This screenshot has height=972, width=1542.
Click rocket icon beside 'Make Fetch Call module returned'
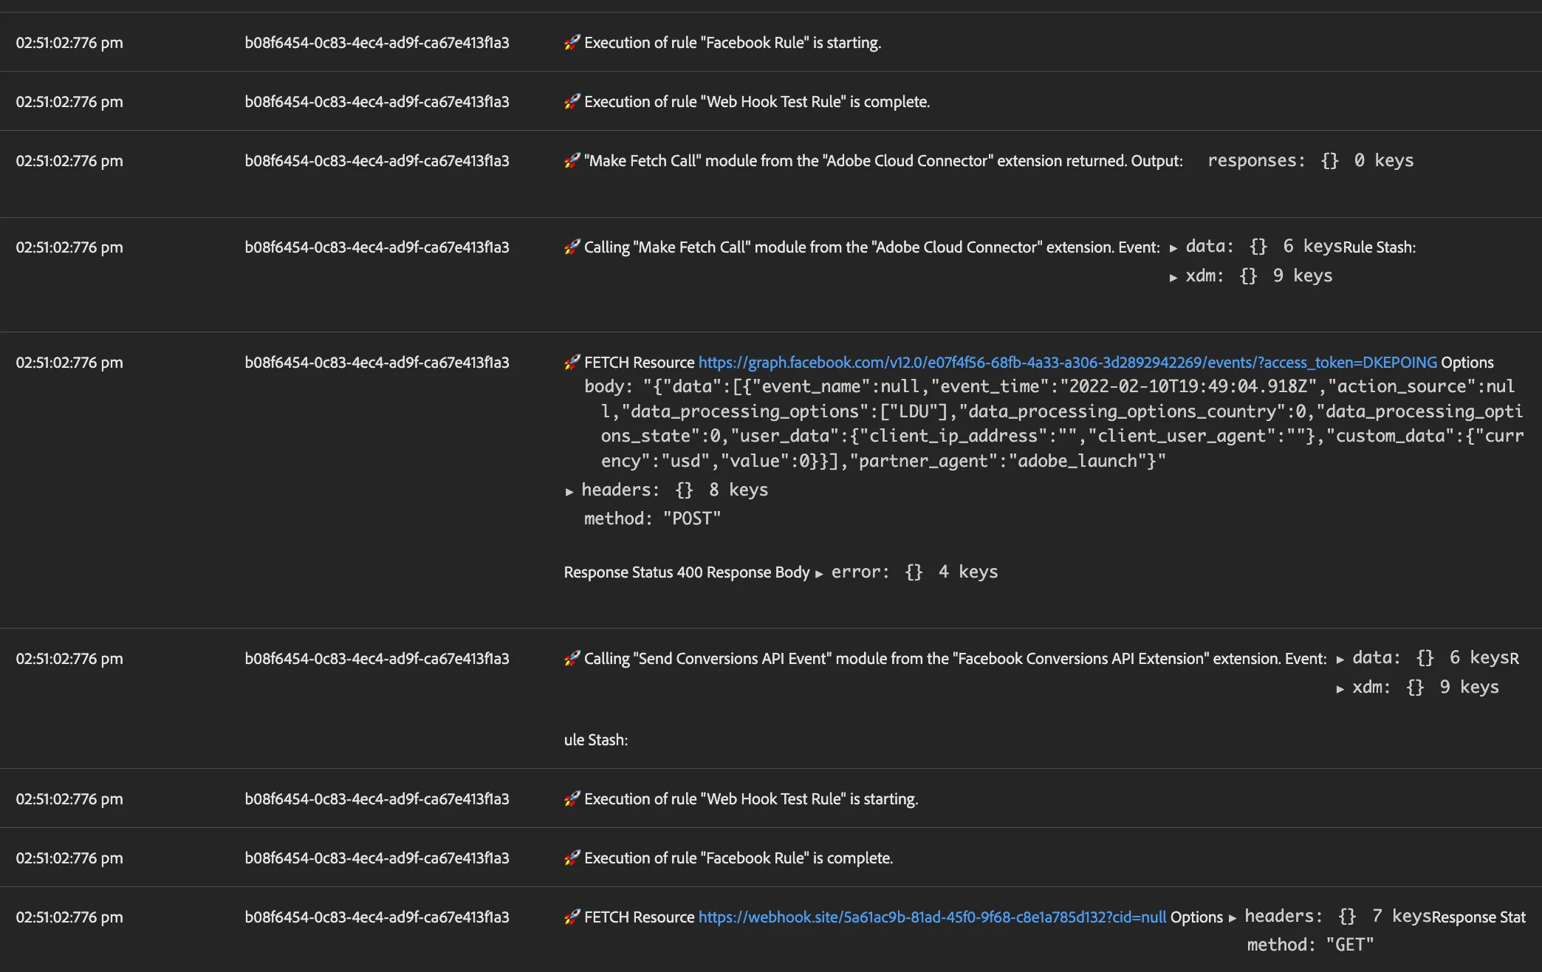572,160
